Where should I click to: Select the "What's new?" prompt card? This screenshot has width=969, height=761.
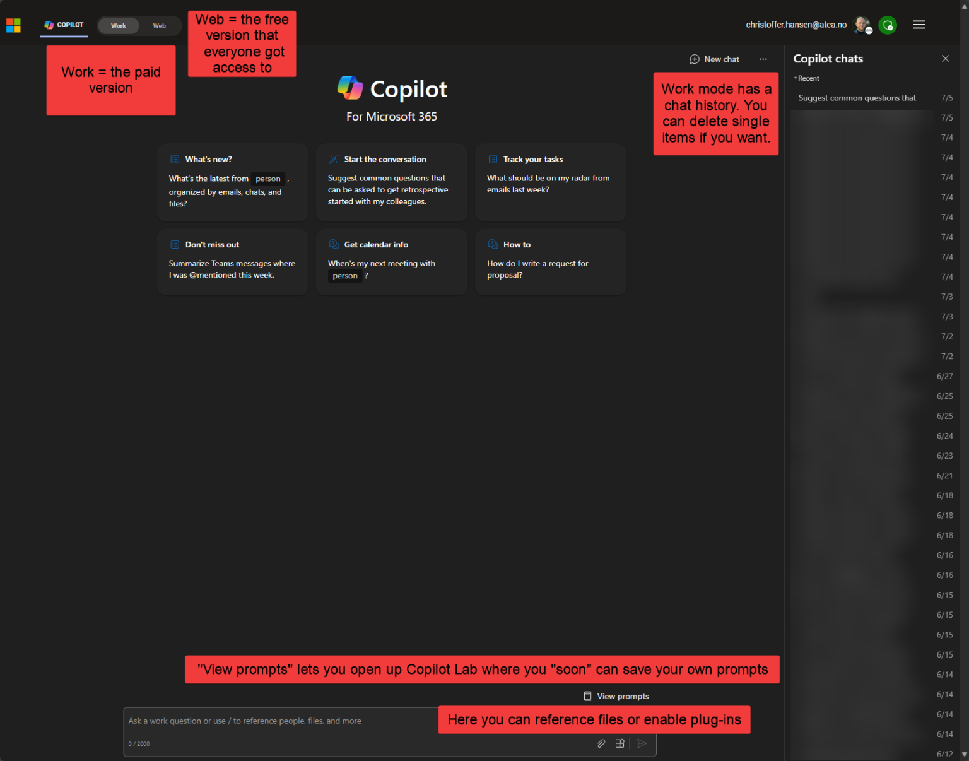pos(232,182)
